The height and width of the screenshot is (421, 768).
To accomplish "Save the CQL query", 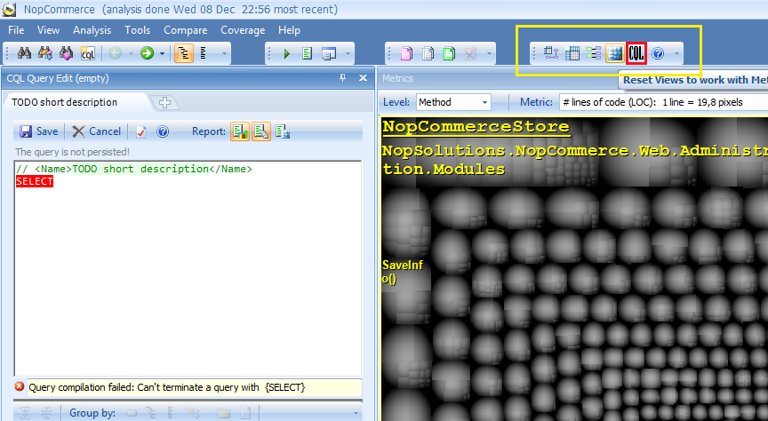I will pos(39,131).
